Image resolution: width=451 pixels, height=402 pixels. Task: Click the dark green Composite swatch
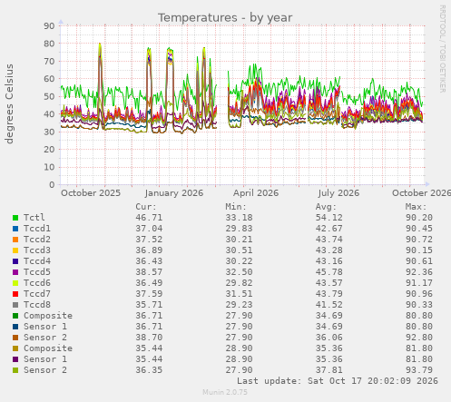click(15, 316)
